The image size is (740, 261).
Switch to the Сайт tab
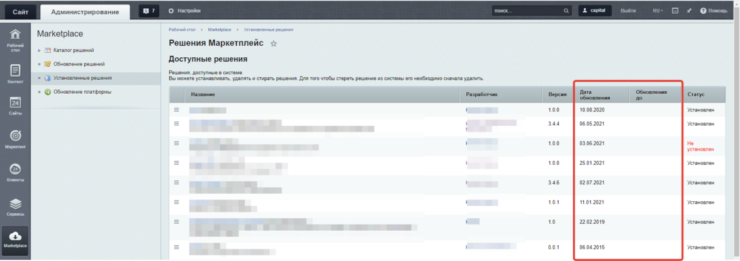20,12
